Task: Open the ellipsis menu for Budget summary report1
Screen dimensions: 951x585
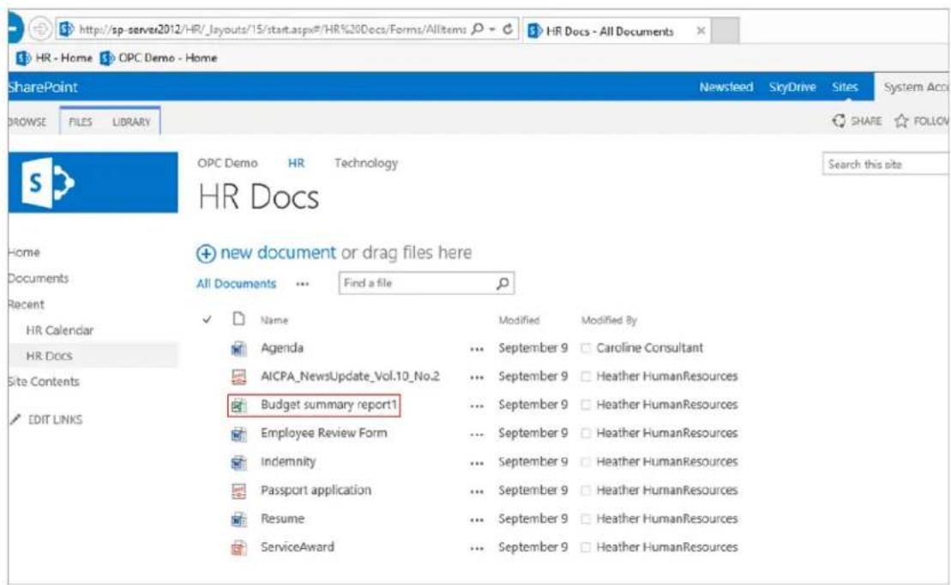Action: (x=477, y=407)
